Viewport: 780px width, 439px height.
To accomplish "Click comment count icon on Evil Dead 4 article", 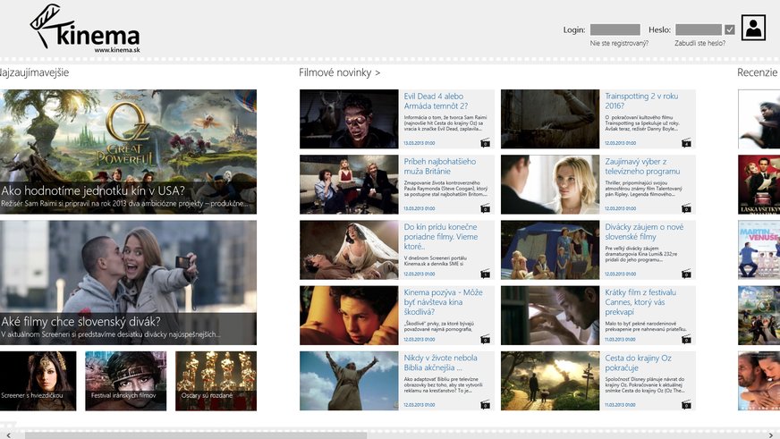I will coord(486,143).
